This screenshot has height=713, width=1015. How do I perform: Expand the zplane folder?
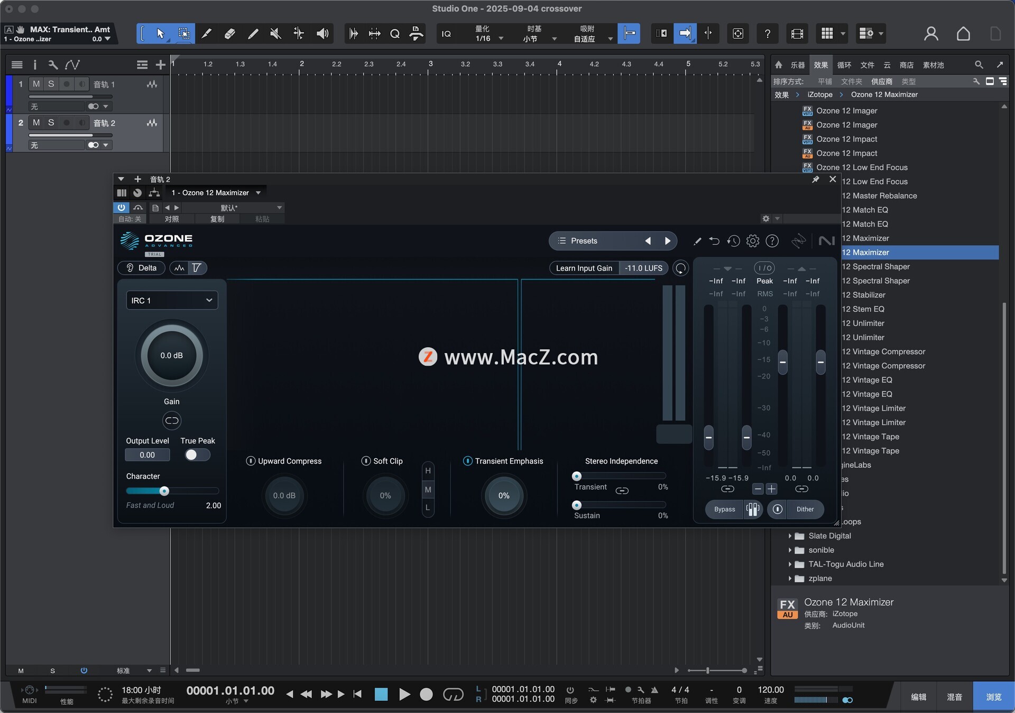coord(790,579)
